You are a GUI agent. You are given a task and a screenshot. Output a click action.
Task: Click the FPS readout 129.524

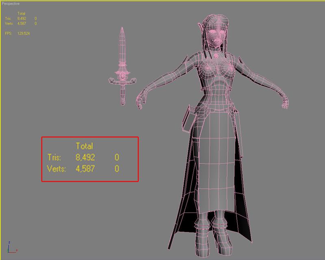[x=24, y=33]
